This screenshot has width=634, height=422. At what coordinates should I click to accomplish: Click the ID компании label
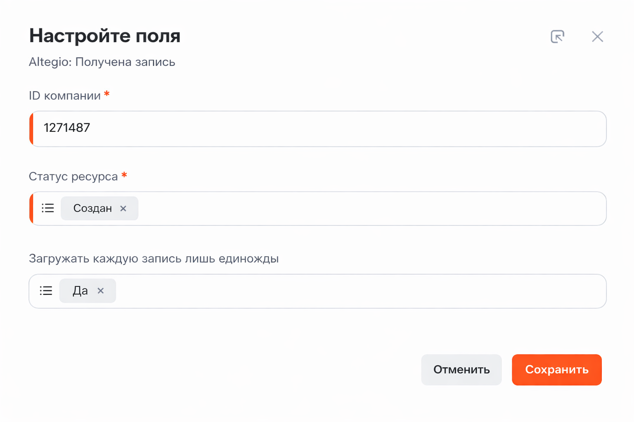point(65,96)
